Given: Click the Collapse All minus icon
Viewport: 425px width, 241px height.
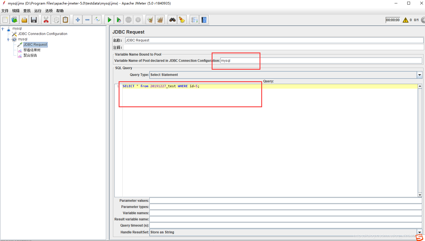Looking at the screenshot, I should click(87, 20).
